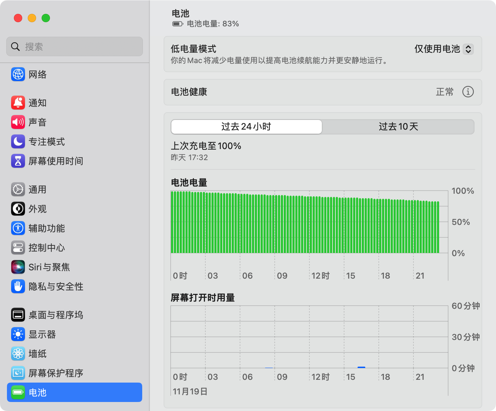Open Notifications (通知) bell icon

coord(18,103)
